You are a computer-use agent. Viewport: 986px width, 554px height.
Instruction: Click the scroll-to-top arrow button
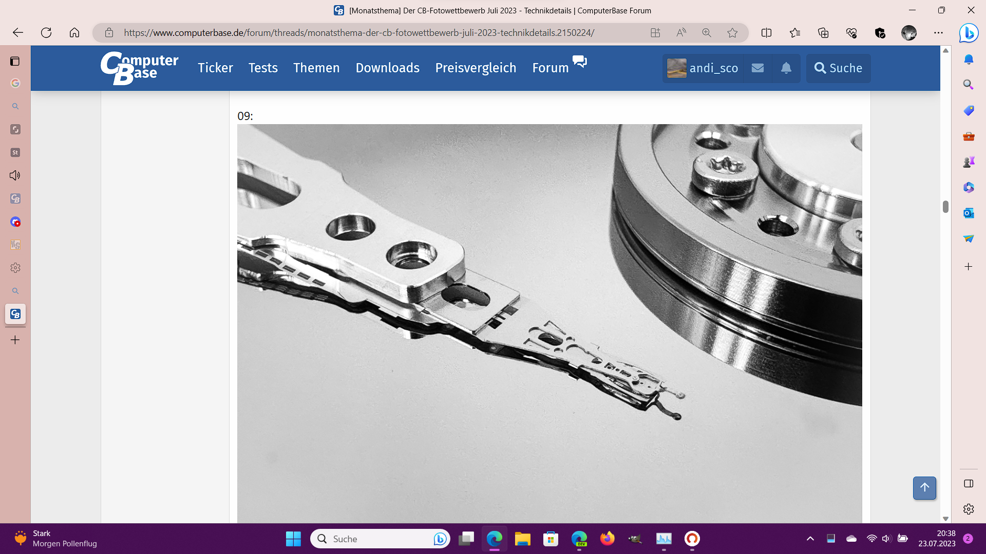[924, 488]
